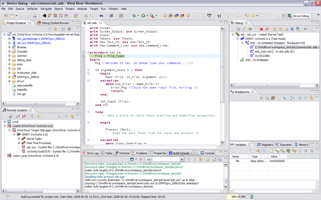The height and width of the screenshot is (200, 321).
Task: Click the 30M of 54M heap status bar
Action: click(238, 197)
